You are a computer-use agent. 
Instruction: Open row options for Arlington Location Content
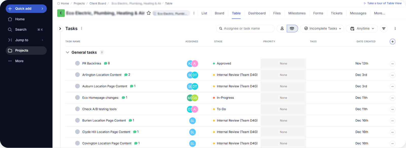[x=392, y=75]
